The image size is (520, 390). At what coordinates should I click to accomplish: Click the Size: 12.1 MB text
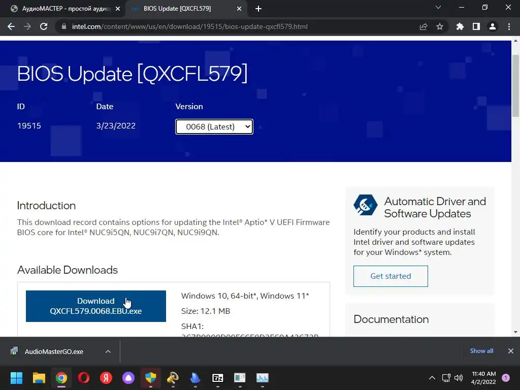coord(206,311)
